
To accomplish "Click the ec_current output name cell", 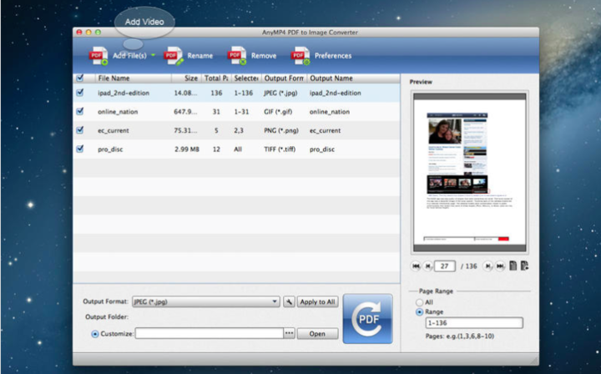I will point(325,130).
